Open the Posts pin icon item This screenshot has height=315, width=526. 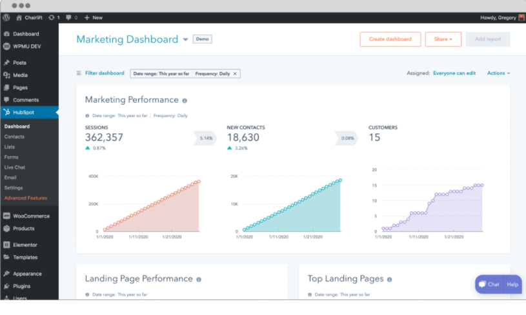point(6,62)
